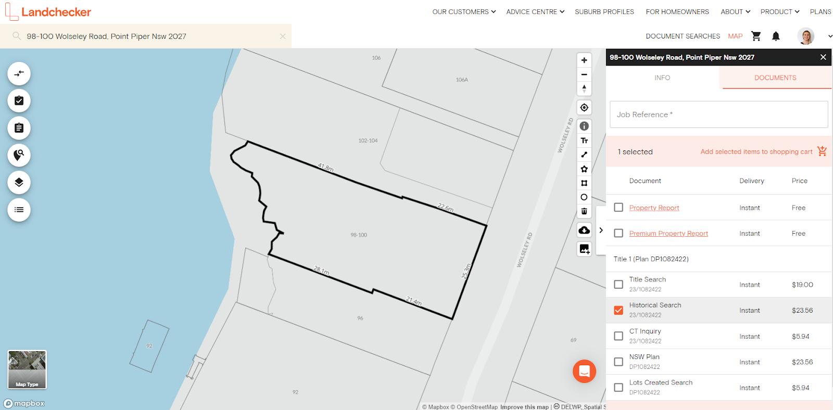The image size is (833, 410).
Task: Click the 102-104 parcel label on map
Action: 368,140
